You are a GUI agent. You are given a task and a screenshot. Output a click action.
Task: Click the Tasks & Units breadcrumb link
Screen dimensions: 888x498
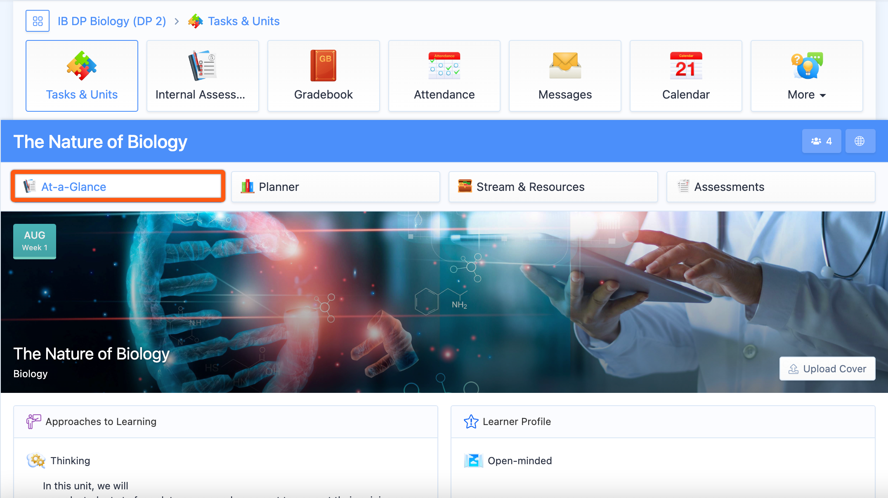[243, 21]
